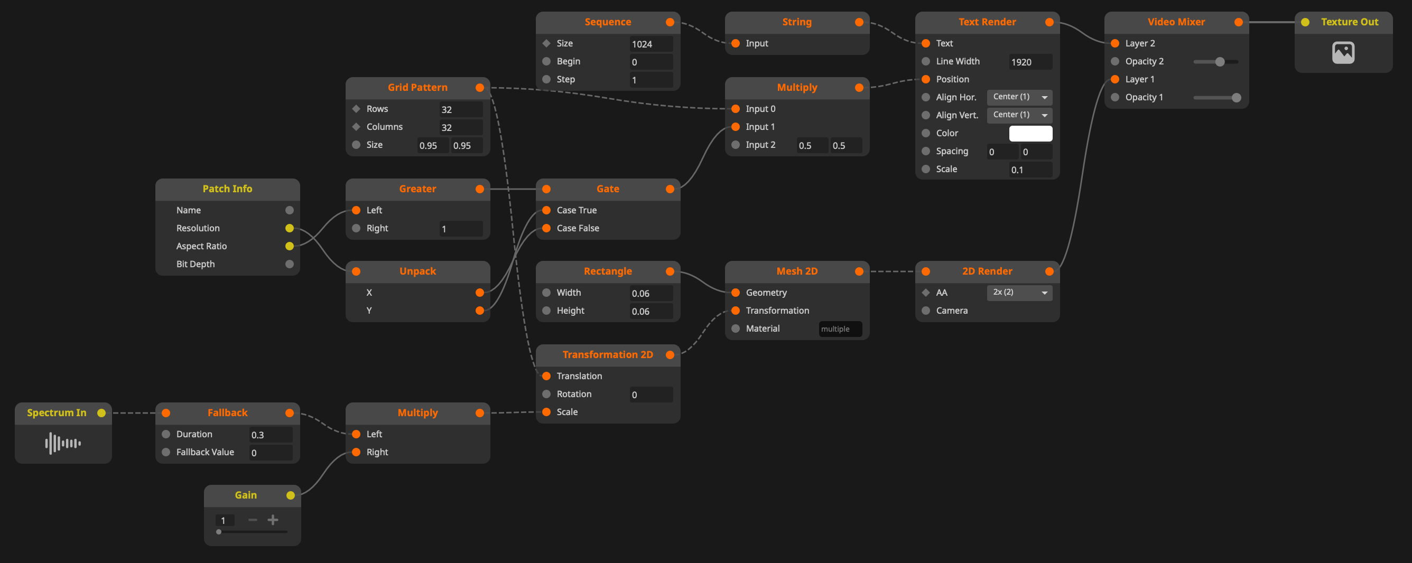Click the minus icon in Gain node
Image resolution: width=1412 pixels, height=563 pixels.
click(x=253, y=520)
